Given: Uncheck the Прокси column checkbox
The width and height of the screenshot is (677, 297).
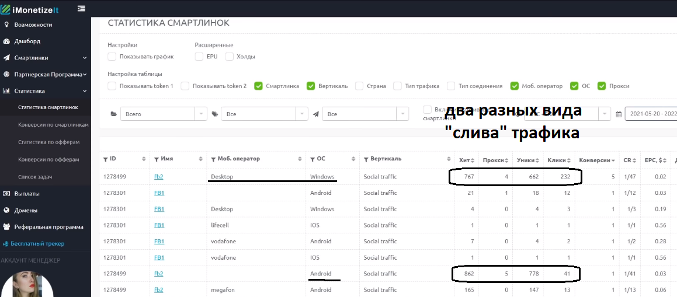Looking at the screenshot, I should pos(602,86).
